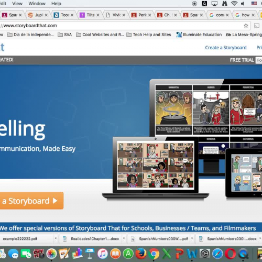Image resolution: width=262 pixels, height=262 pixels.
Task: Open iBooks from the dock
Action: tap(115, 254)
